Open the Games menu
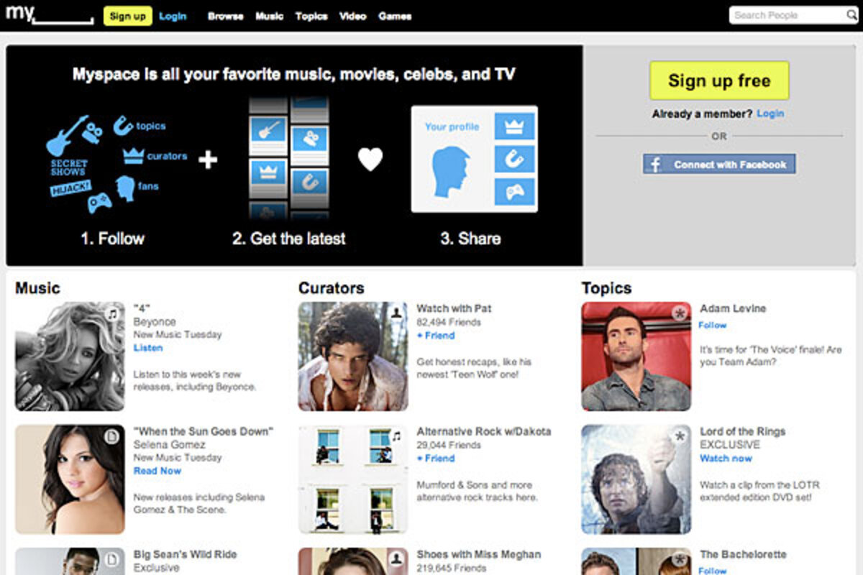 tap(395, 16)
